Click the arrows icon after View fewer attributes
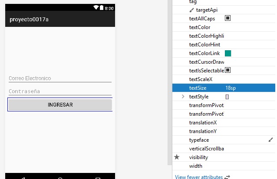This screenshot has width=277, height=179. (227, 177)
